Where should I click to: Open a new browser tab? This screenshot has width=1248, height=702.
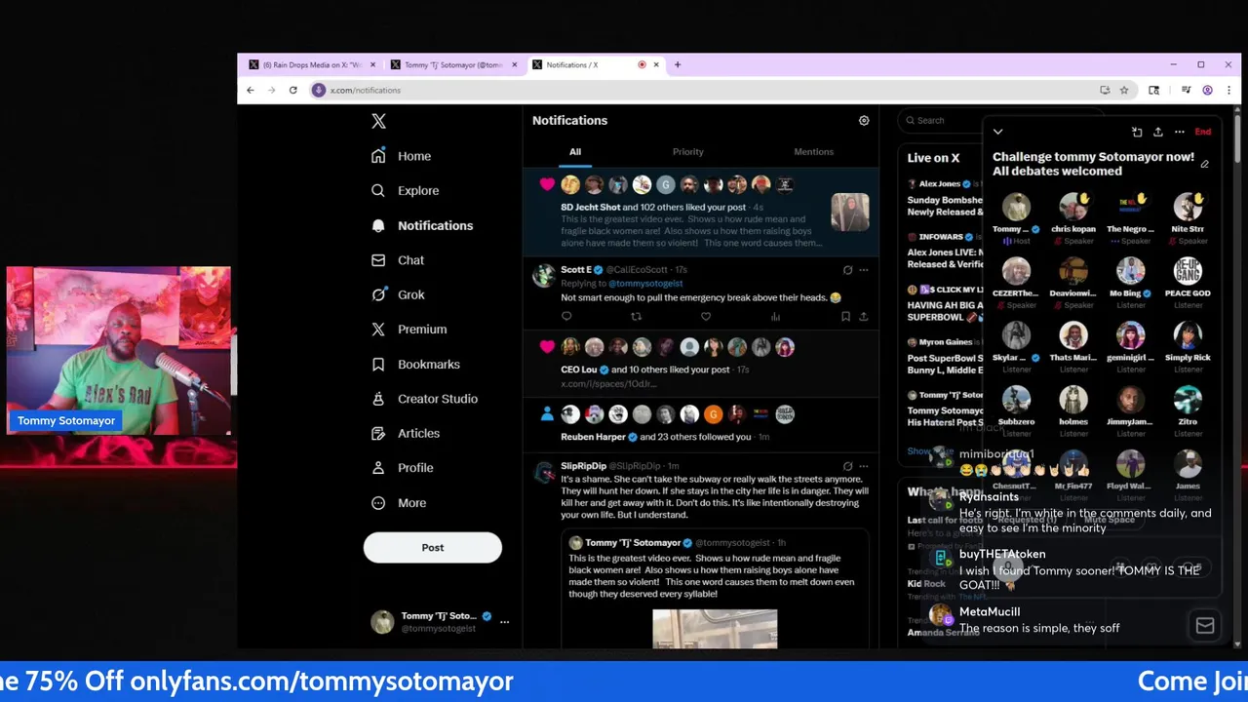[x=678, y=65]
